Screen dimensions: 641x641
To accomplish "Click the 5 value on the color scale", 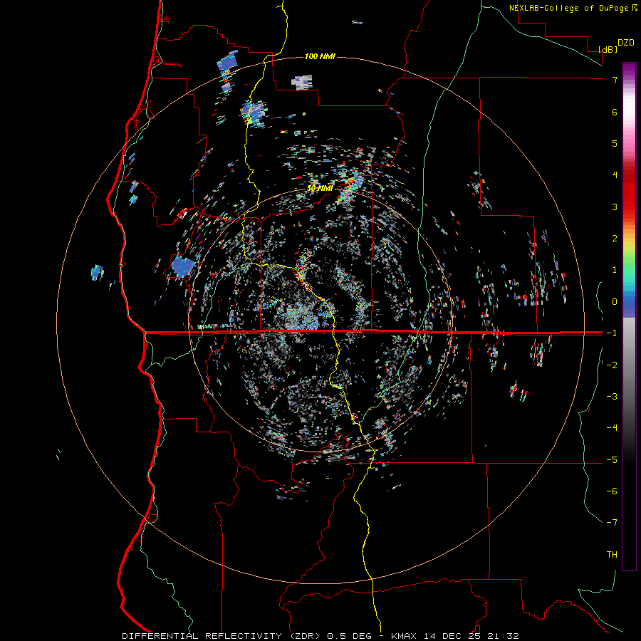I will click(x=615, y=143).
